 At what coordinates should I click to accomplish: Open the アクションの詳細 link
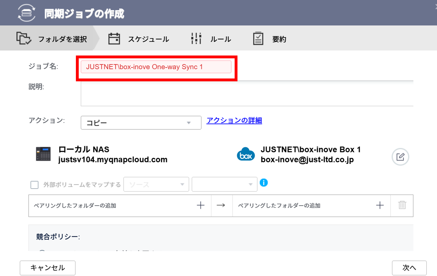tap(234, 120)
